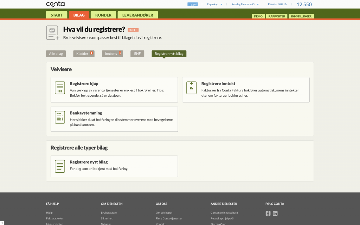Click the Kr icon for Registrere inntekt
Screen dimensions: 360x225
coord(192,88)
